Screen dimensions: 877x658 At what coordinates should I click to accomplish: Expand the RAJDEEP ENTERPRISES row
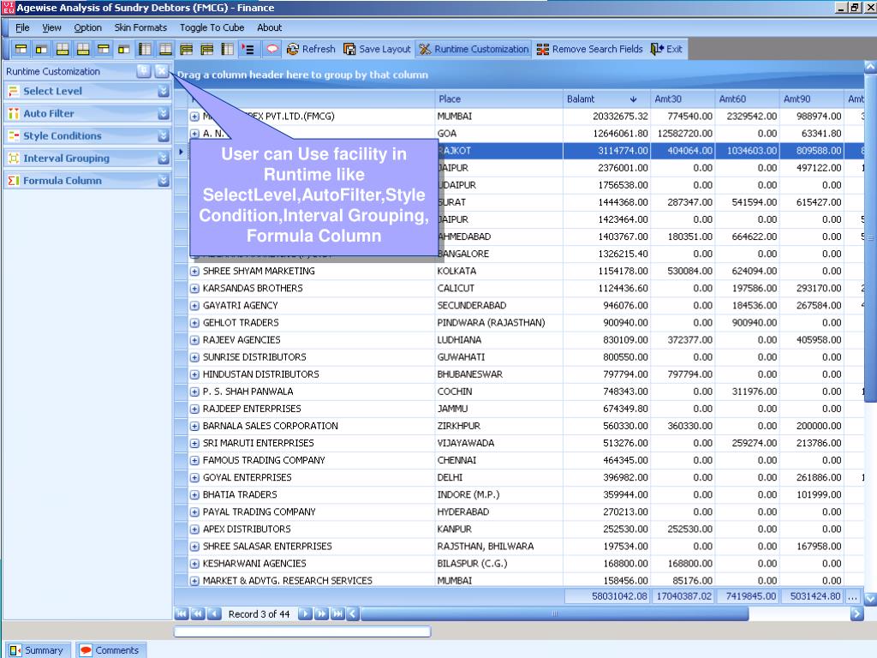pos(194,409)
